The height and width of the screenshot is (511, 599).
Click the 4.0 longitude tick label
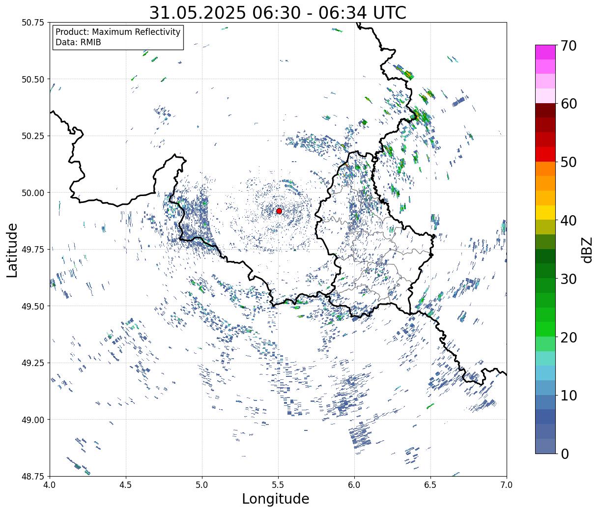pyautogui.click(x=50, y=485)
